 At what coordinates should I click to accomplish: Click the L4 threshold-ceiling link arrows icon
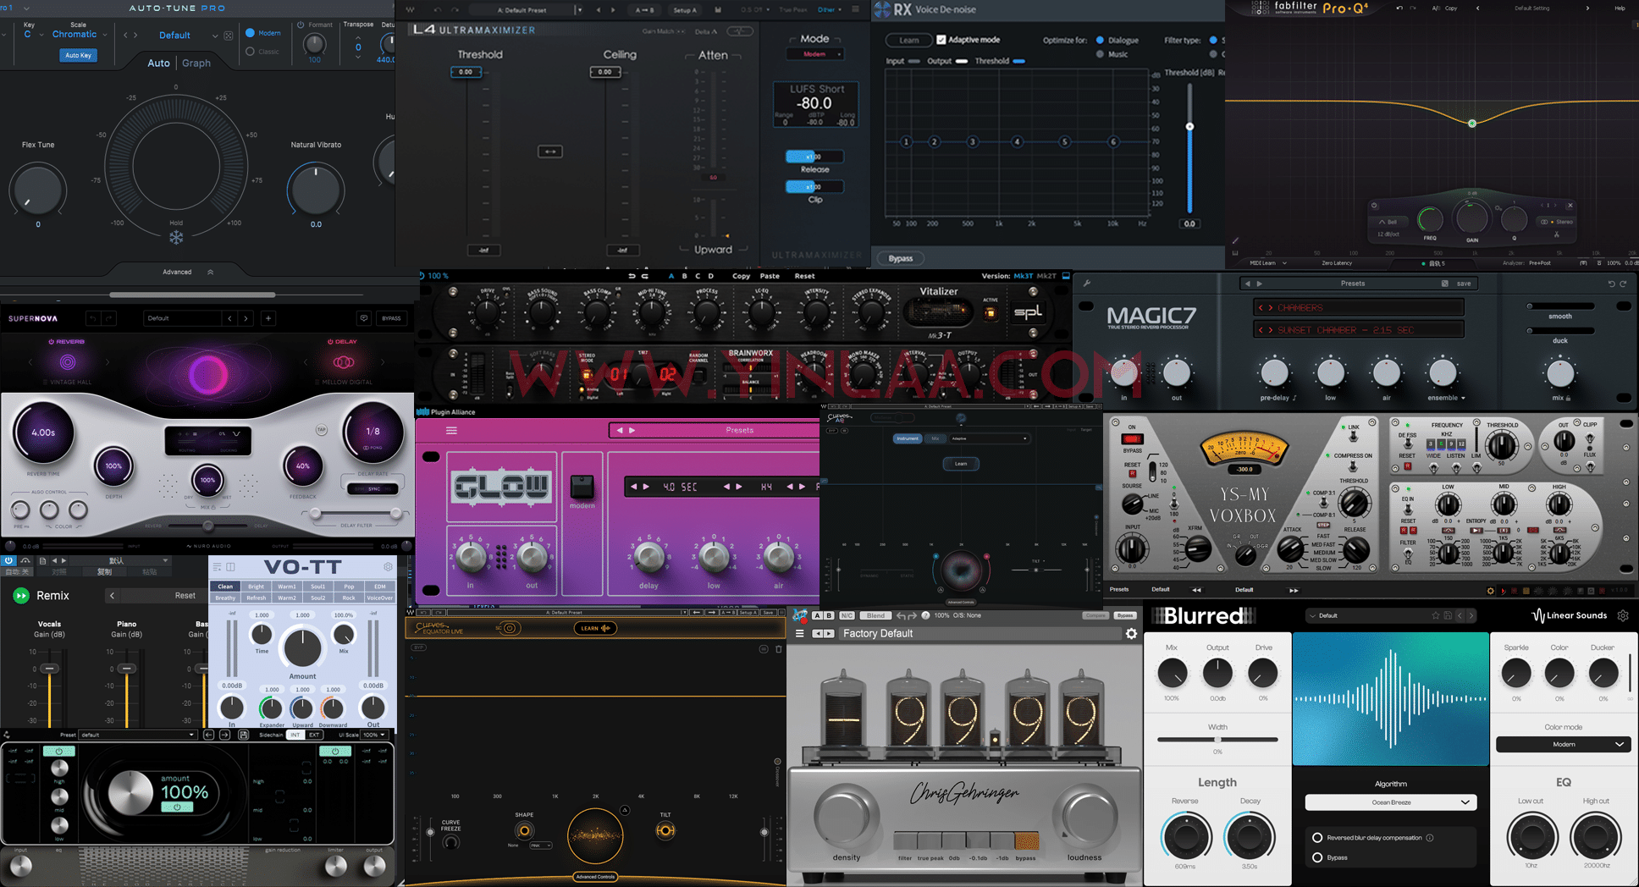549,152
